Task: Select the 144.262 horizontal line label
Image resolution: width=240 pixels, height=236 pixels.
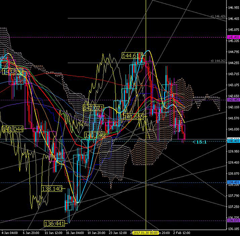Action: 218,61
